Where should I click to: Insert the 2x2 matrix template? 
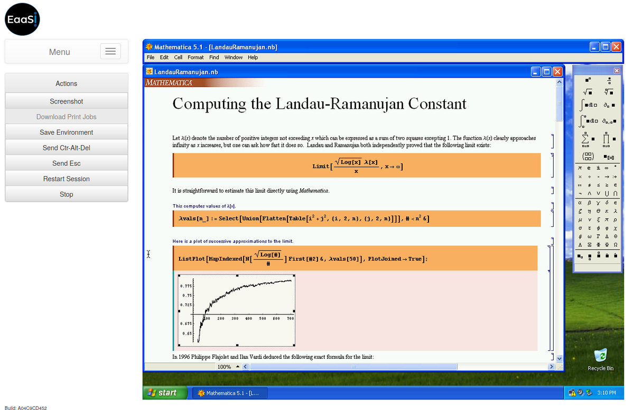tap(588, 157)
